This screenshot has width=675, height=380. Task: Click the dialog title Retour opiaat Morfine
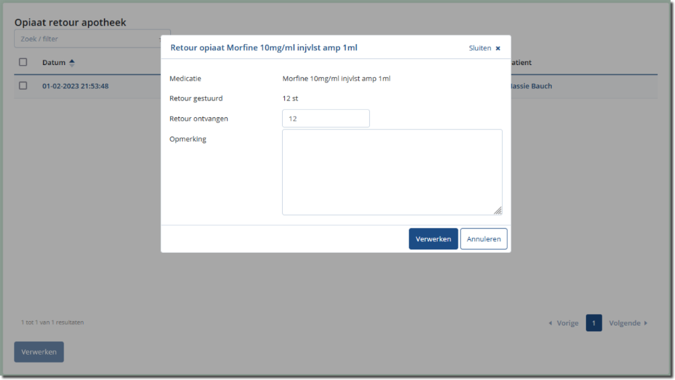(263, 48)
